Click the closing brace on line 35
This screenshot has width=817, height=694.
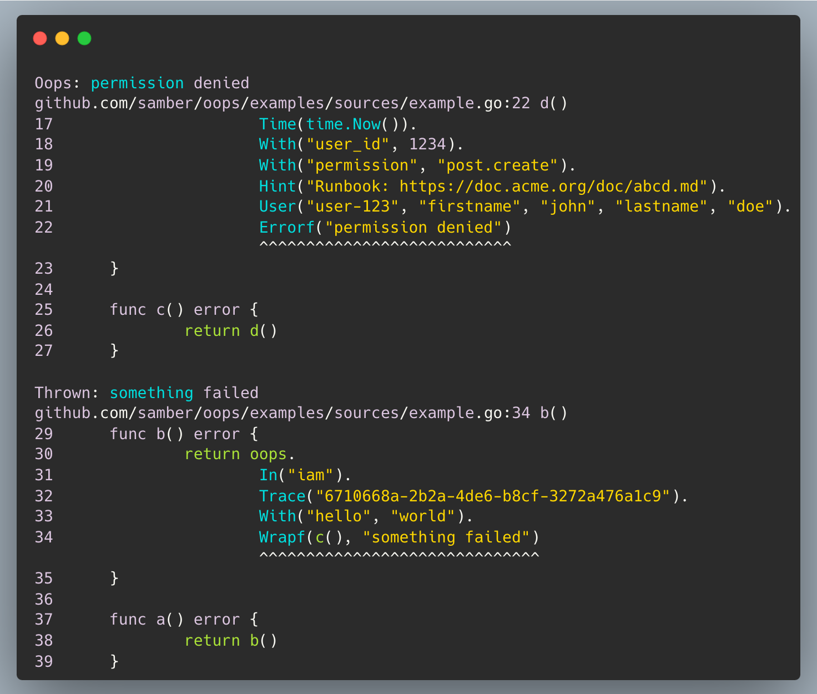pos(114,579)
